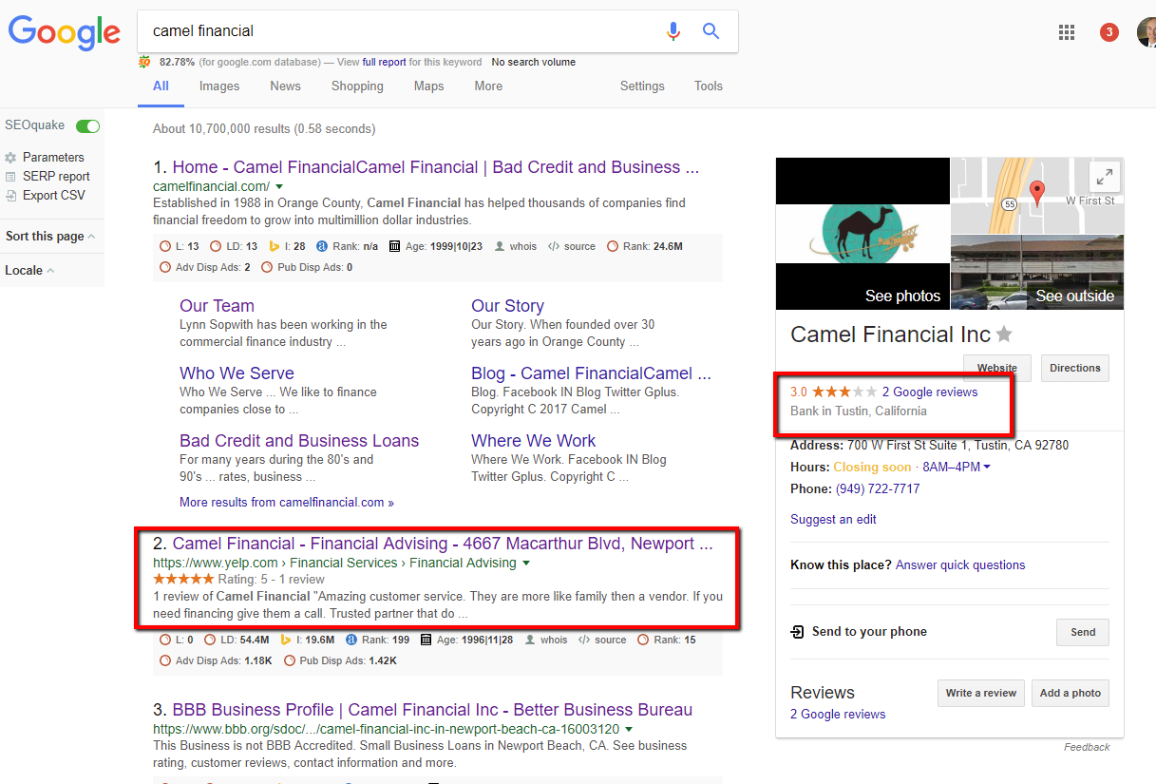Click the Write a review button

[x=981, y=693]
